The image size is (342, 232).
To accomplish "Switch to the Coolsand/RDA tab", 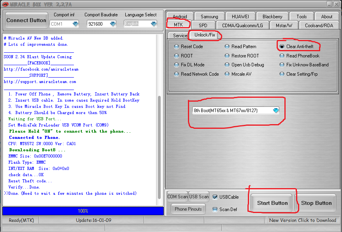I will coord(319,26).
